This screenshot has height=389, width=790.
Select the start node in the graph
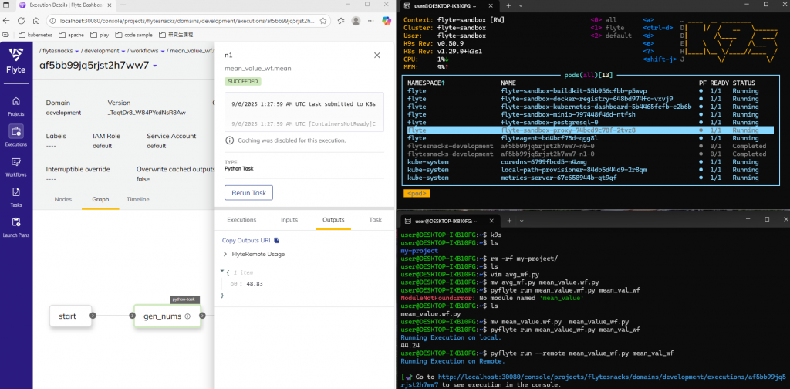click(x=70, y=316)
